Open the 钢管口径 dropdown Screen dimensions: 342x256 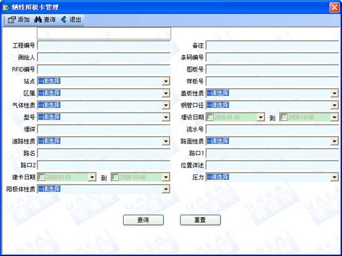(335, 105)
